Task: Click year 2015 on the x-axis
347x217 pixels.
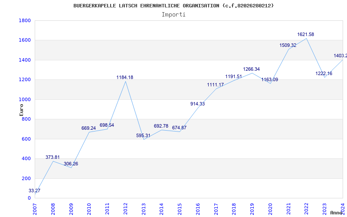Action: tap(180, 209)
